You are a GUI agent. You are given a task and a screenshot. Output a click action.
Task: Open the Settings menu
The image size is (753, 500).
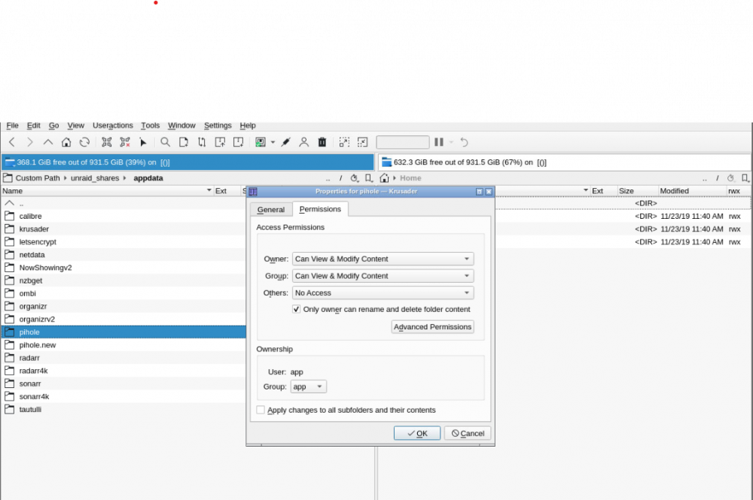218,126
